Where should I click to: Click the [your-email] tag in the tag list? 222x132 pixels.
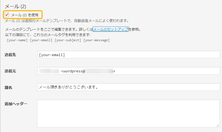click(41, 40)
